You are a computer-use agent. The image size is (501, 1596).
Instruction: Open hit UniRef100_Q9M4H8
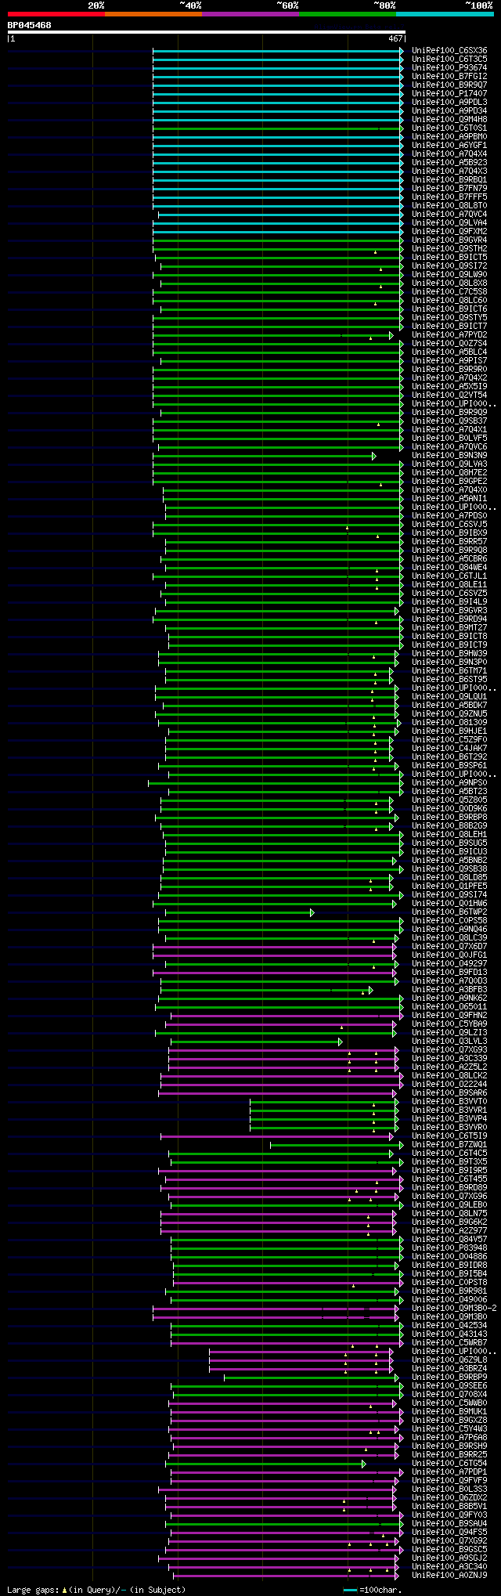pos(449,119)
